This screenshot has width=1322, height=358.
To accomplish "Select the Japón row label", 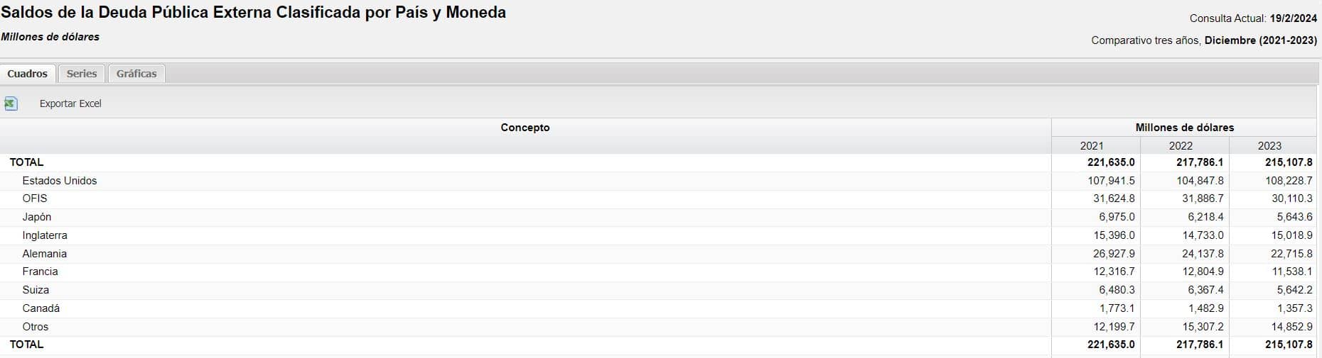I will click(37, 217).
